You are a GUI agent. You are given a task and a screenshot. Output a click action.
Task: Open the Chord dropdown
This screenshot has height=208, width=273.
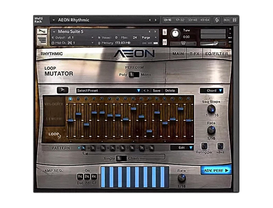(211, 91)
